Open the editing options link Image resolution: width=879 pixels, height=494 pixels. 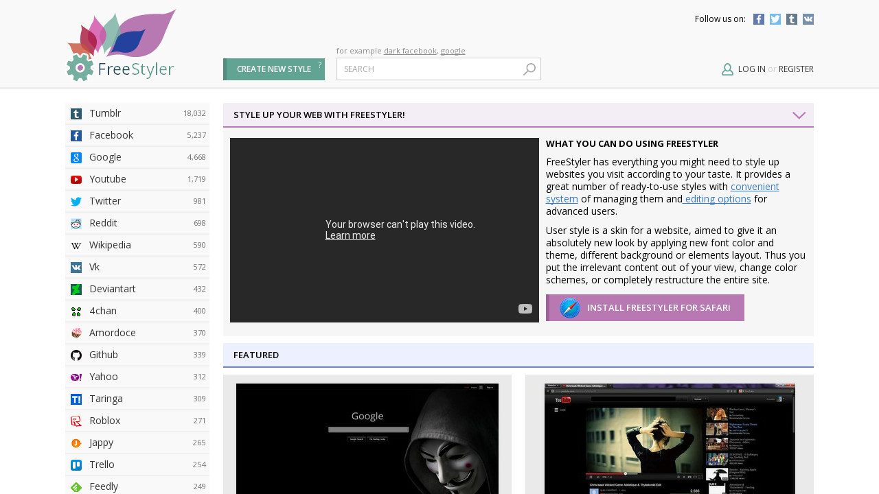(717, 199)
